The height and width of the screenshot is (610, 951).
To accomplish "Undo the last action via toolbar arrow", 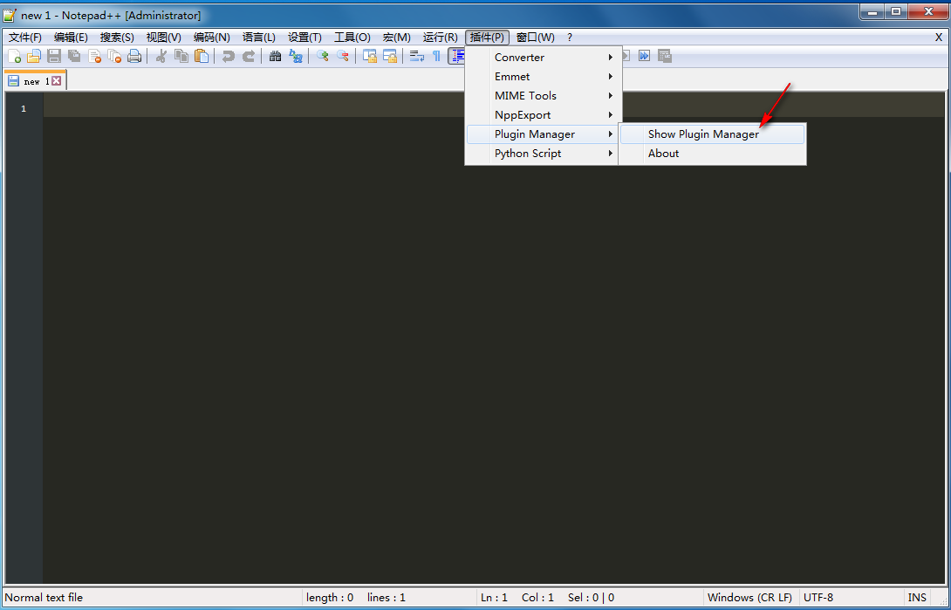I will [228, 57].
